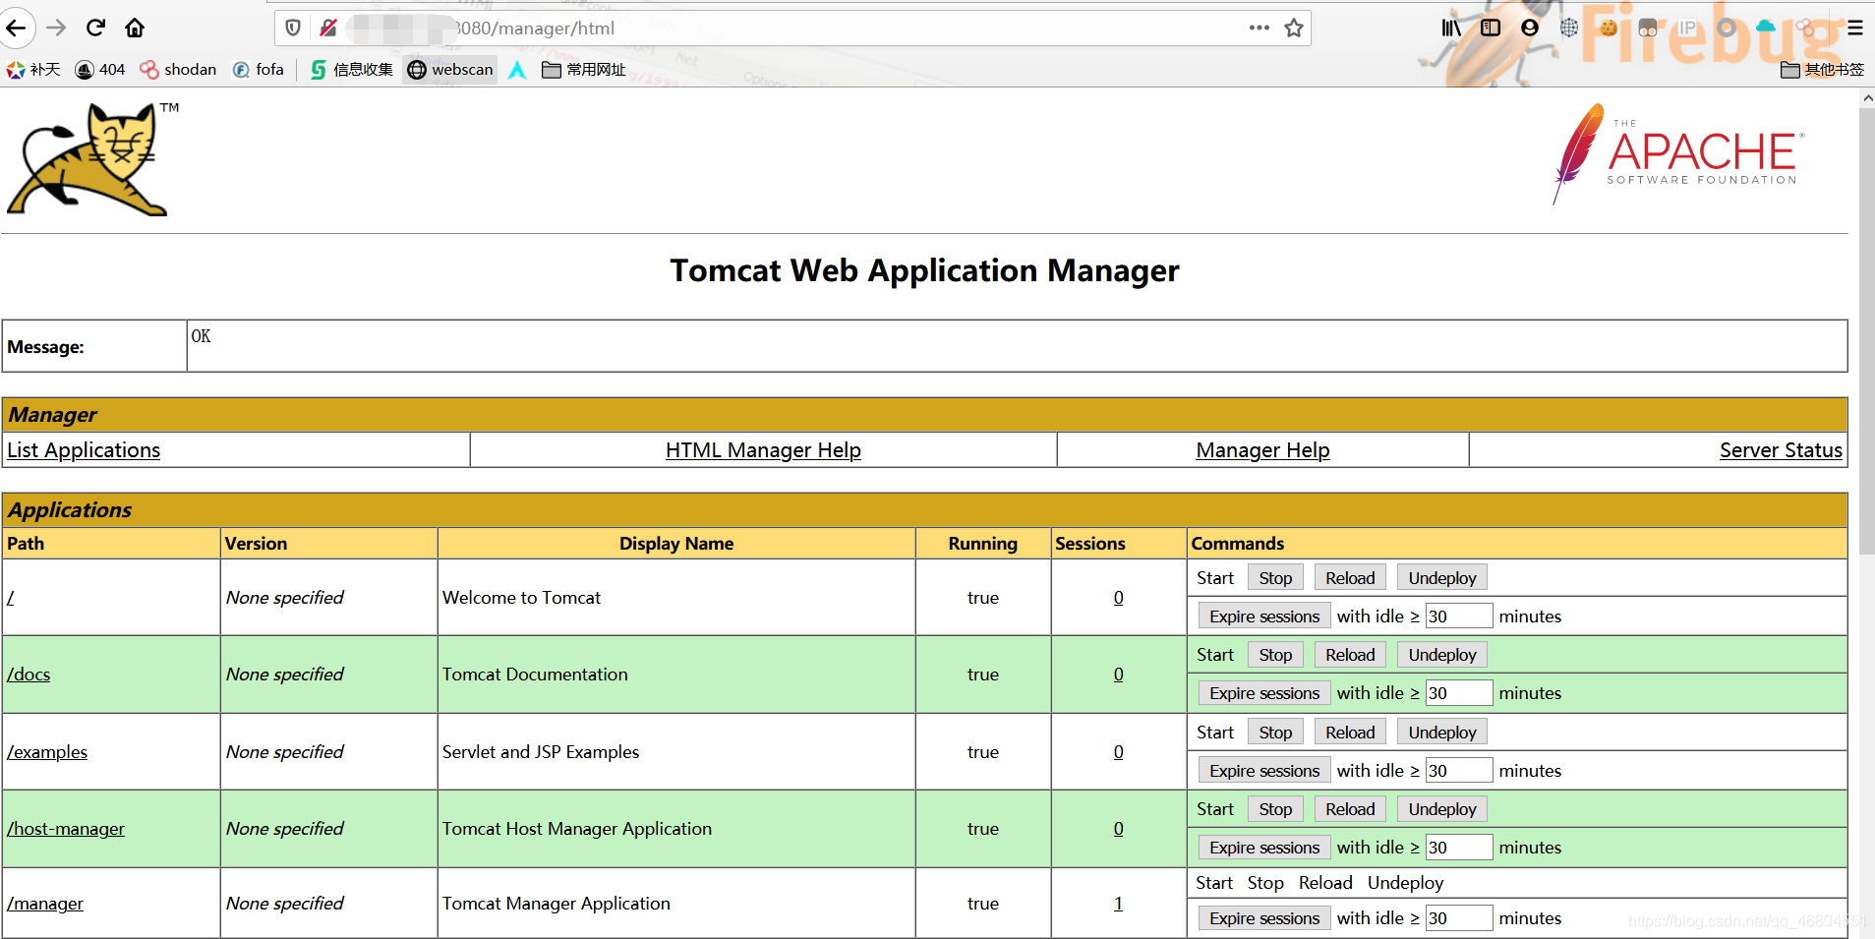Open the shodan bookmark

[178, 69]
